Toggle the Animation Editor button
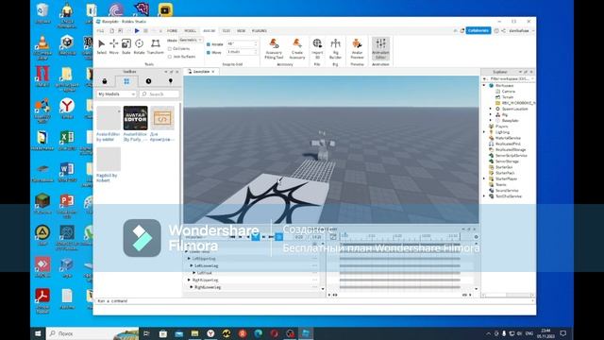The image size is (604, 340). [380, 48]
